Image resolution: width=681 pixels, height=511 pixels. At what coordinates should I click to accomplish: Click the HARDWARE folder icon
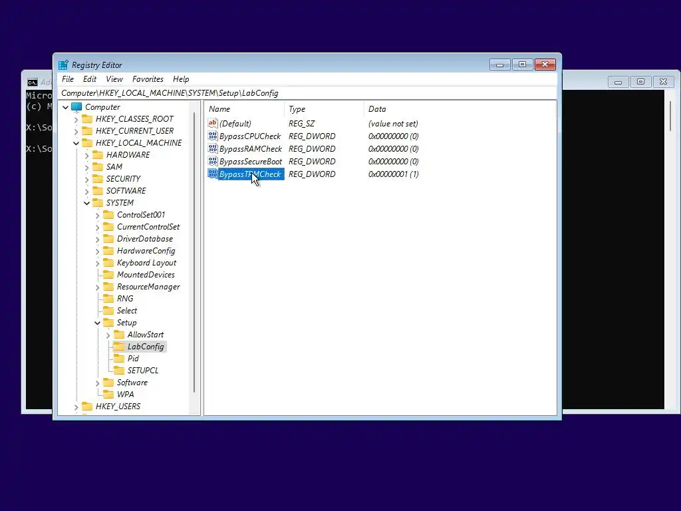(x=98, y=154)
